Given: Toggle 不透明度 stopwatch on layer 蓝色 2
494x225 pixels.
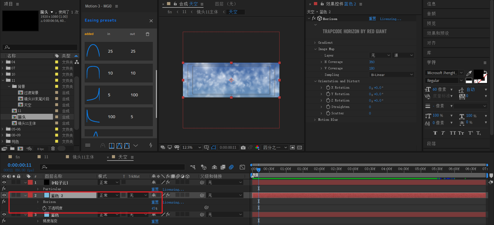Looking at the screenshot, I should click(x=44, y=208).
